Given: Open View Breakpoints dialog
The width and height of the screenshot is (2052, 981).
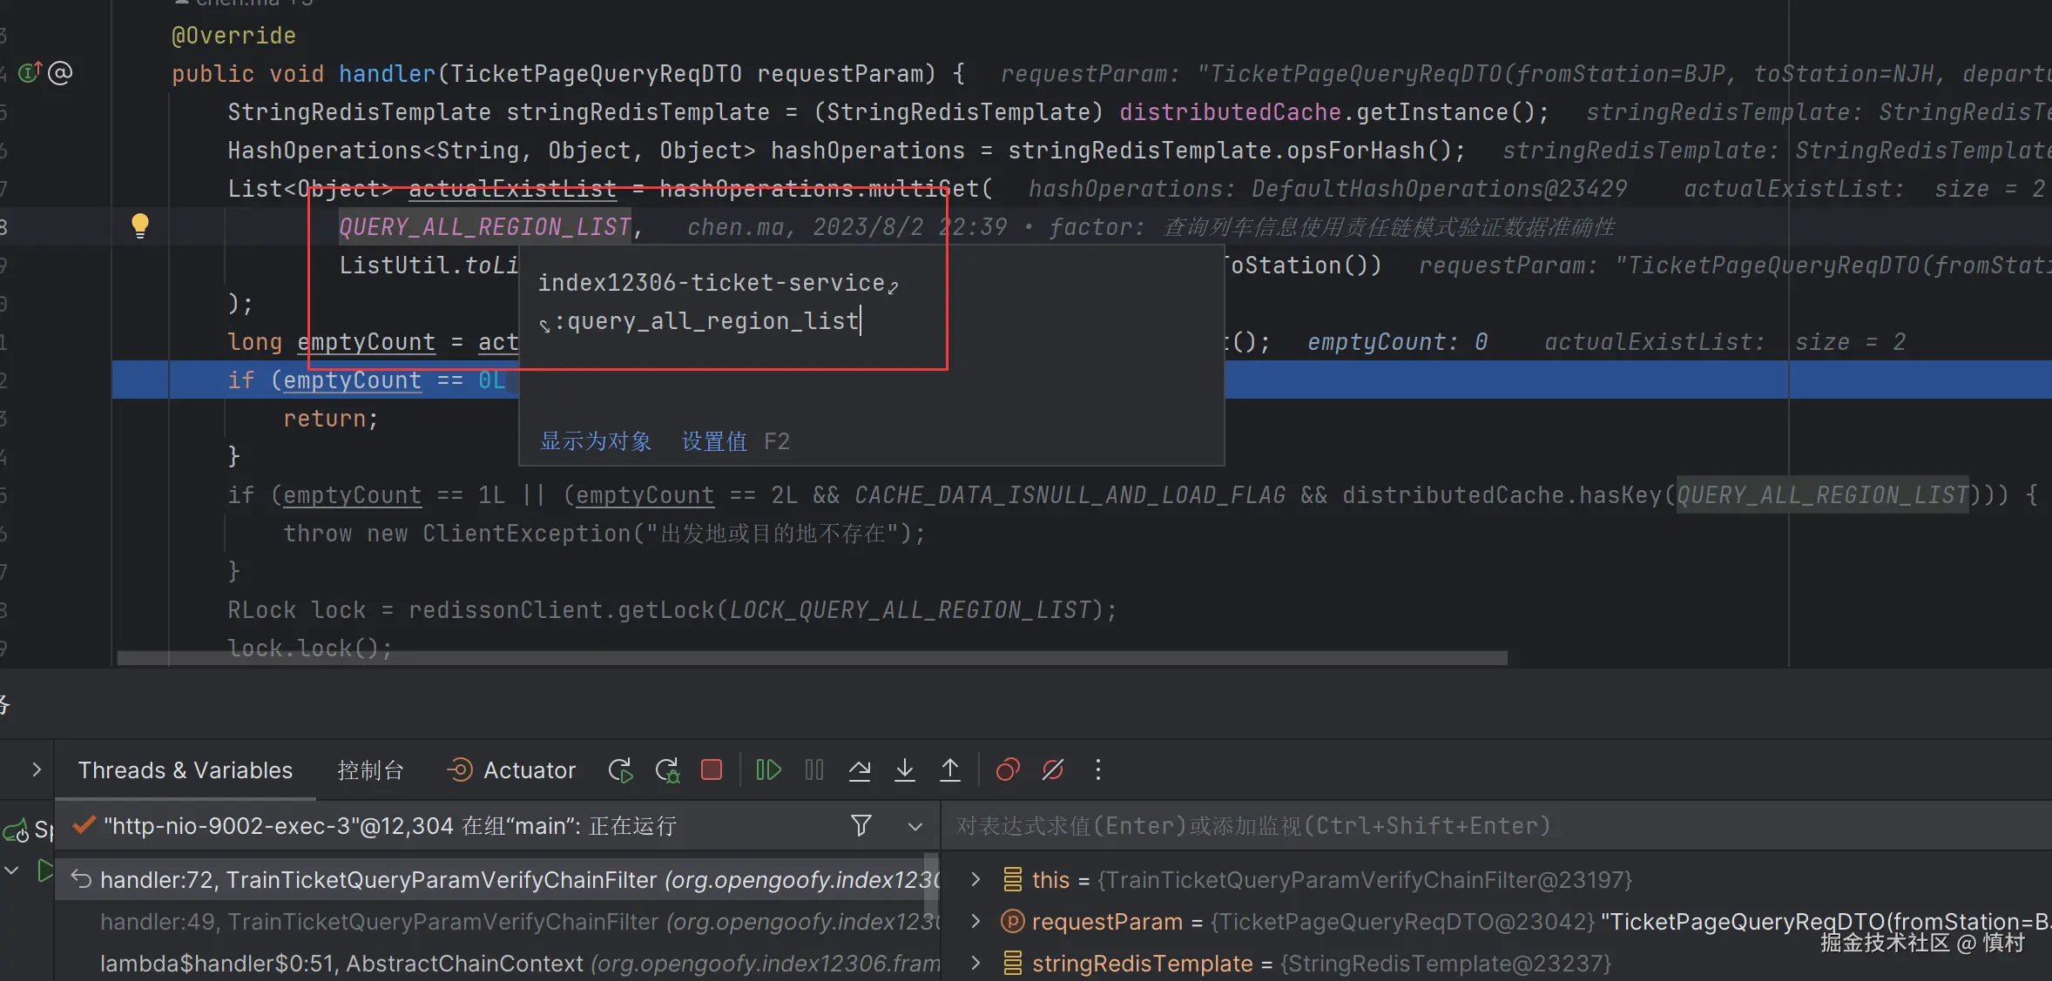Looking at the screenshot, I should tap(1008, 770).
